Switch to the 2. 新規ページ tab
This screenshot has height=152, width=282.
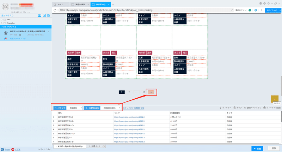click(95, 146)
